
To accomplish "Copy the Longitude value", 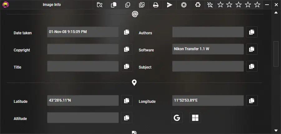I will pyautogui.click(x=252, y=101).
